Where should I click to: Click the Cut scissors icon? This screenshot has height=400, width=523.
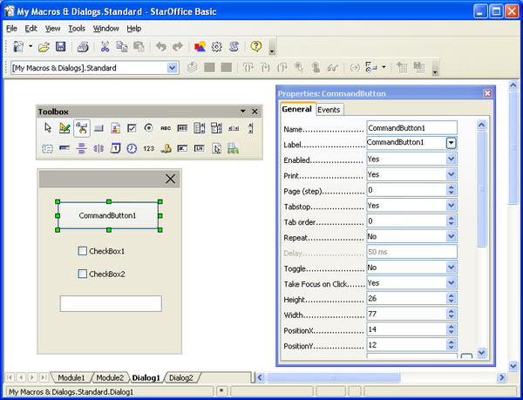coord(105,46)
